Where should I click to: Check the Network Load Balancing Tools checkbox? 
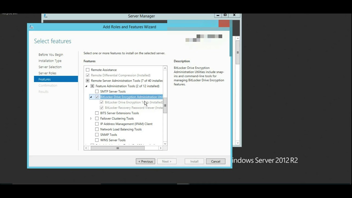click(x=97, y=129)
